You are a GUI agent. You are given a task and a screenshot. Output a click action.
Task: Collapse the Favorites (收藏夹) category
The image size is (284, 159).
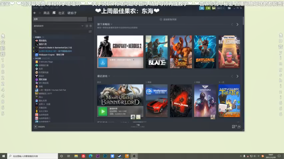click(x=34, y=37)
